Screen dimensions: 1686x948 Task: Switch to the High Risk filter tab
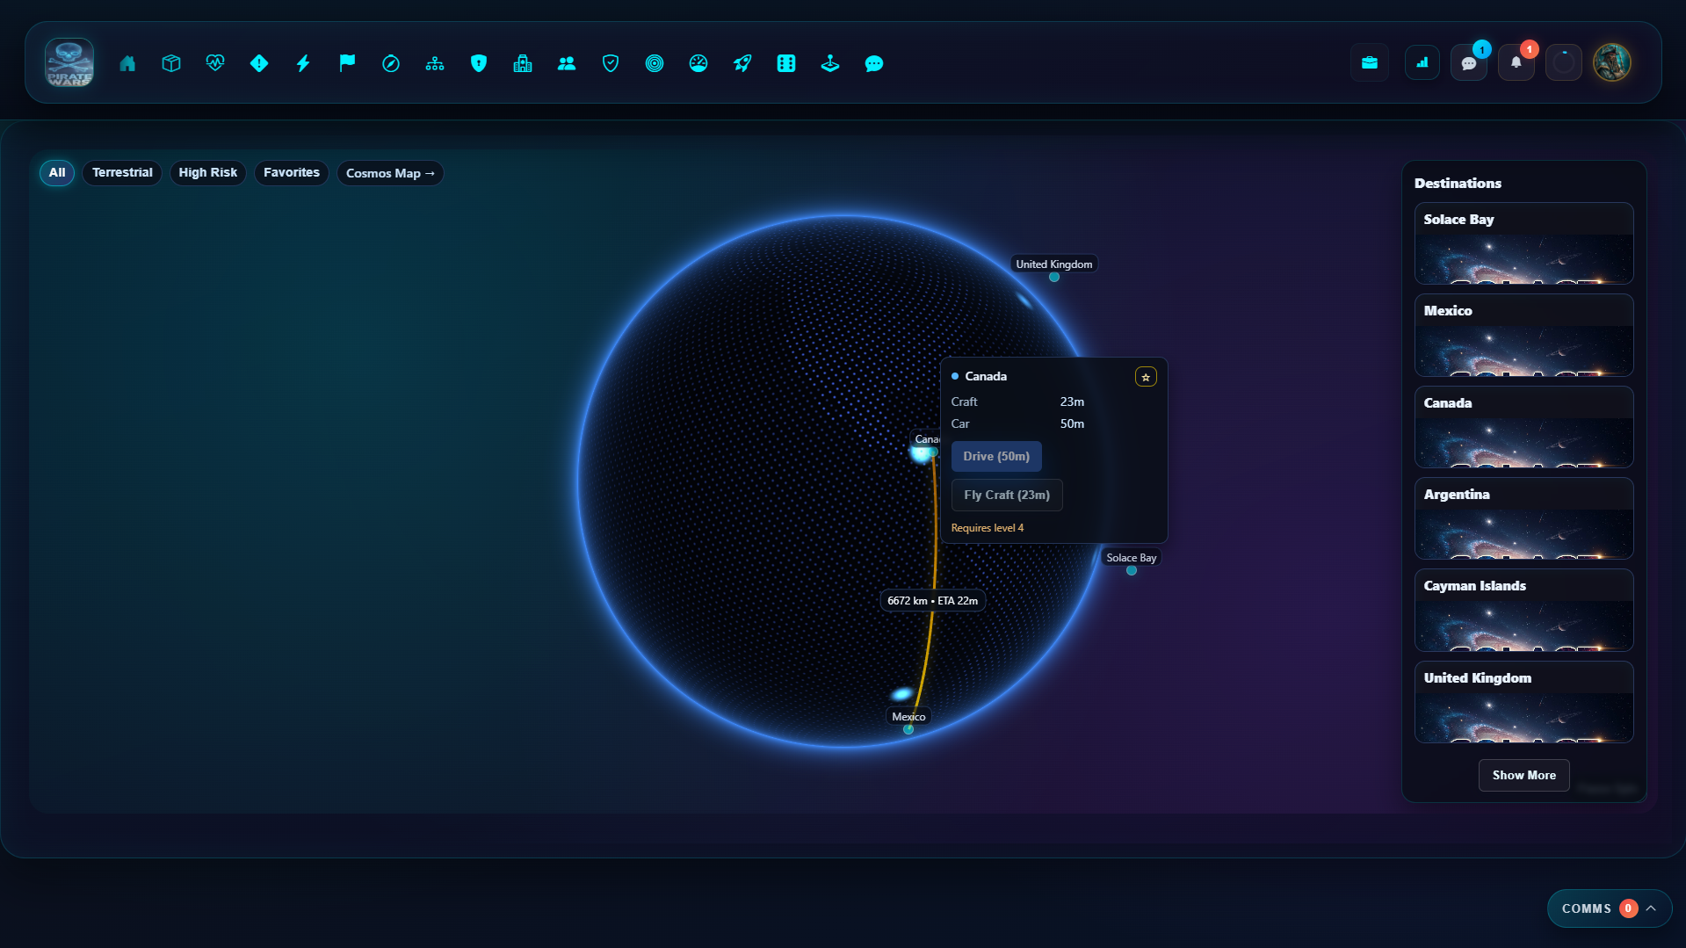207,172
